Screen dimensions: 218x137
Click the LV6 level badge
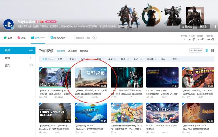tap(42, 22)
